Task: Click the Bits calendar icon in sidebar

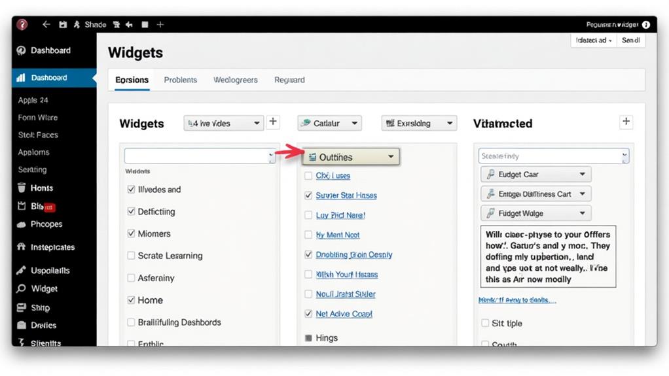Action: click(22, 207)
